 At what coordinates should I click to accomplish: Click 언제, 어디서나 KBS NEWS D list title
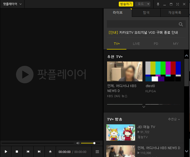click(159, 148)
